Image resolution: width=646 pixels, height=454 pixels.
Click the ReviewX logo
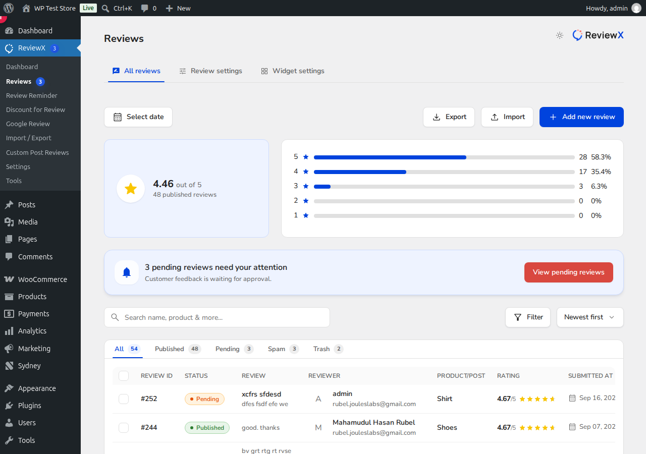pos(598,35)
